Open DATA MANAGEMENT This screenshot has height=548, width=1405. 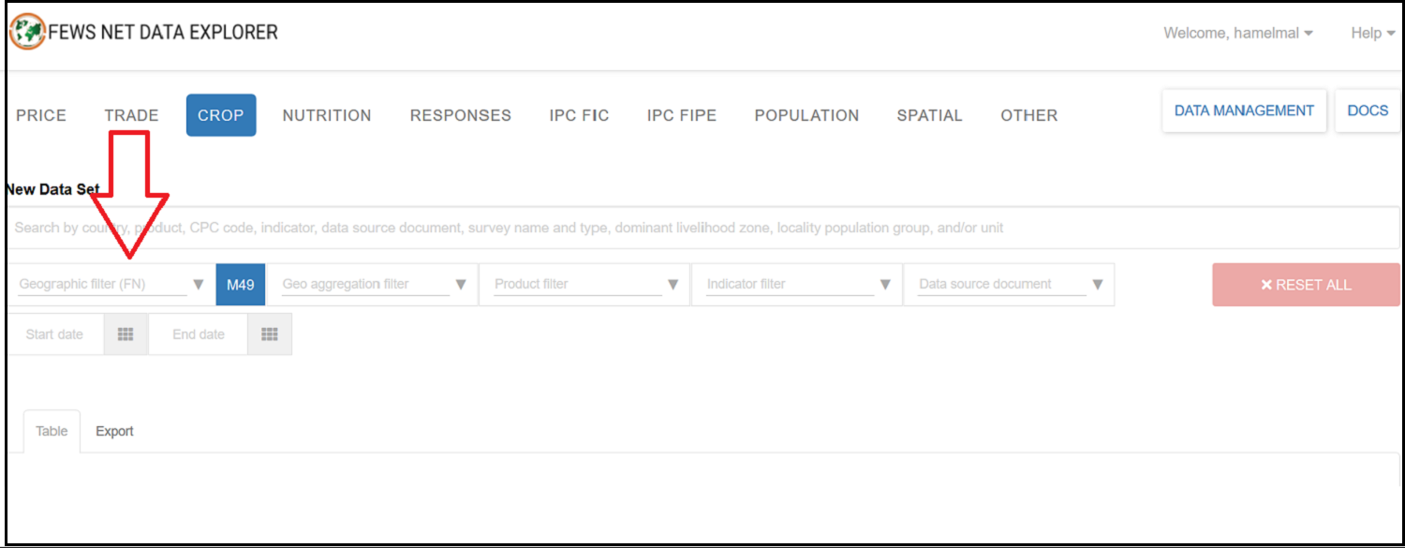(x=1244, y=111)
